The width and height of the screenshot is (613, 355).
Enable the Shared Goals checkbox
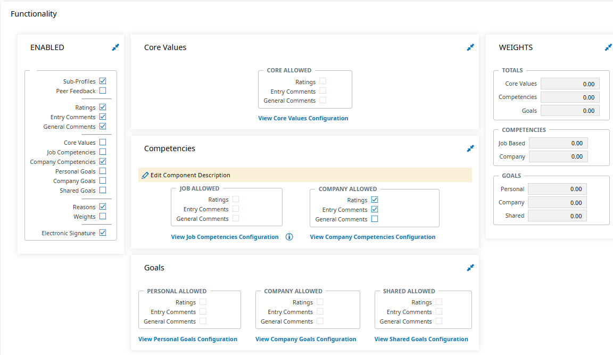pos(103,190)
